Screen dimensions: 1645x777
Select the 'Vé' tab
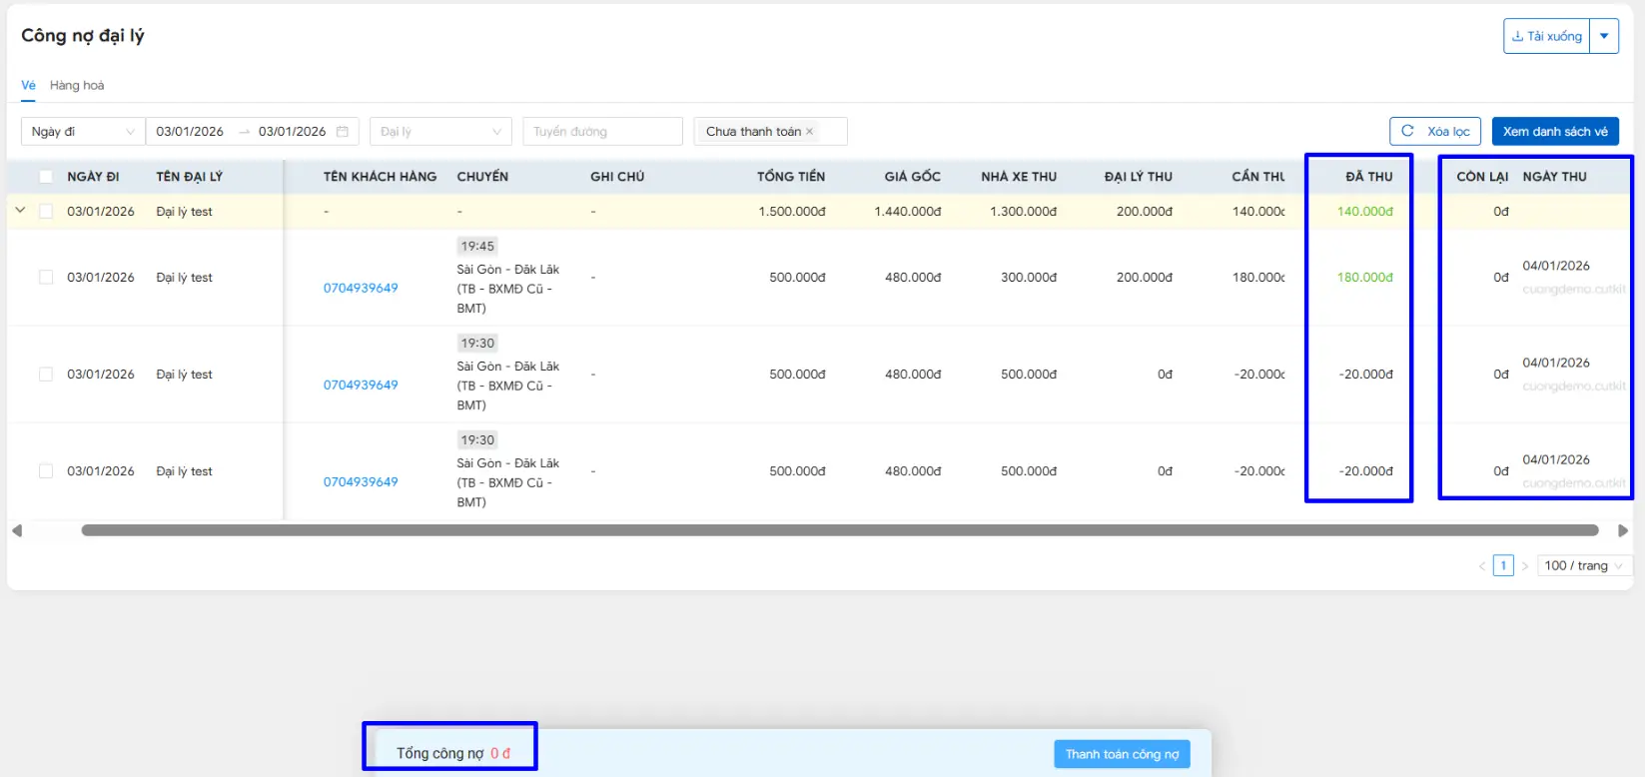[x=28, y=86]
